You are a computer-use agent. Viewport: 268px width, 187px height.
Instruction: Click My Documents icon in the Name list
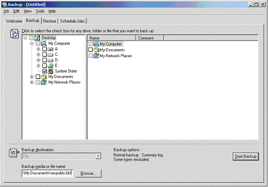96,50
